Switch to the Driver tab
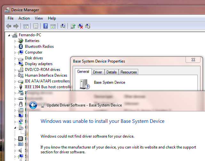 point(98,72)
